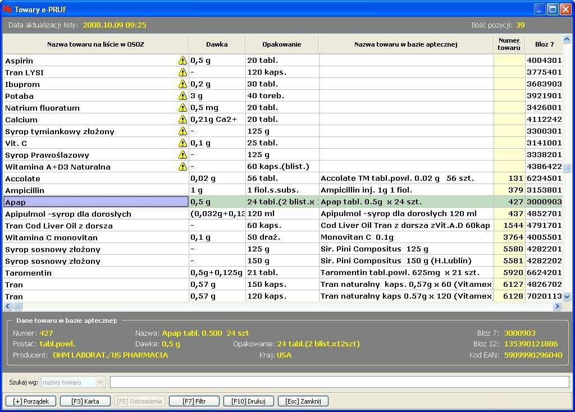The image size is (575, 412).
Task: Open the [F3] Karta button
Action: click(85, 401)
